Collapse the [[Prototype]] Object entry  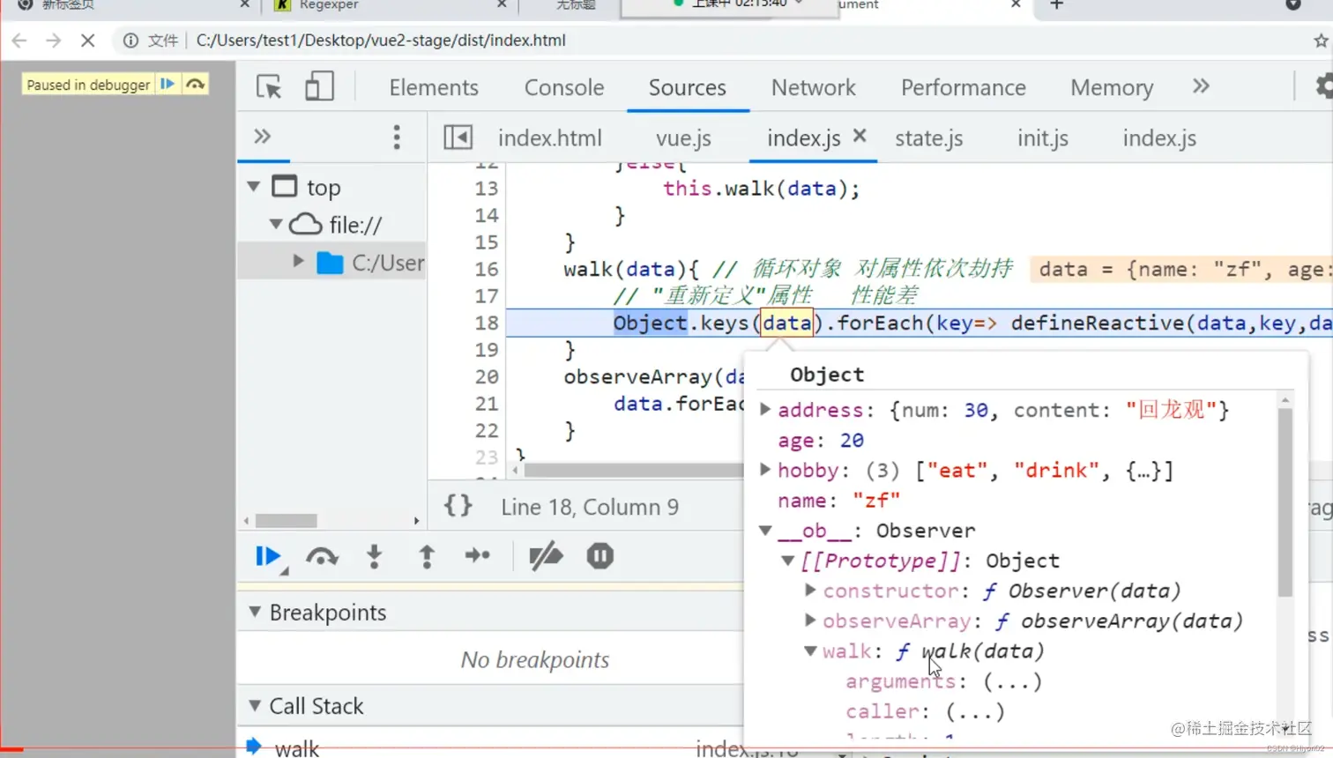(x=787, y=561)
